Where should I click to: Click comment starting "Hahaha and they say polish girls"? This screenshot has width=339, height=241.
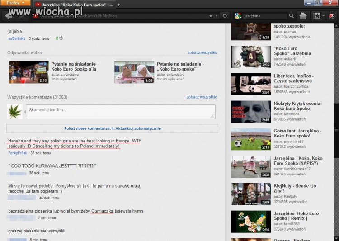[x=75, y=143]
